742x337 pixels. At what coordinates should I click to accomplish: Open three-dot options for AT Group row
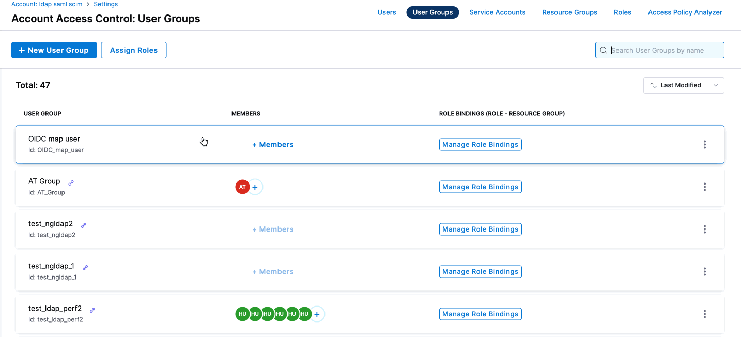(704, 187)
